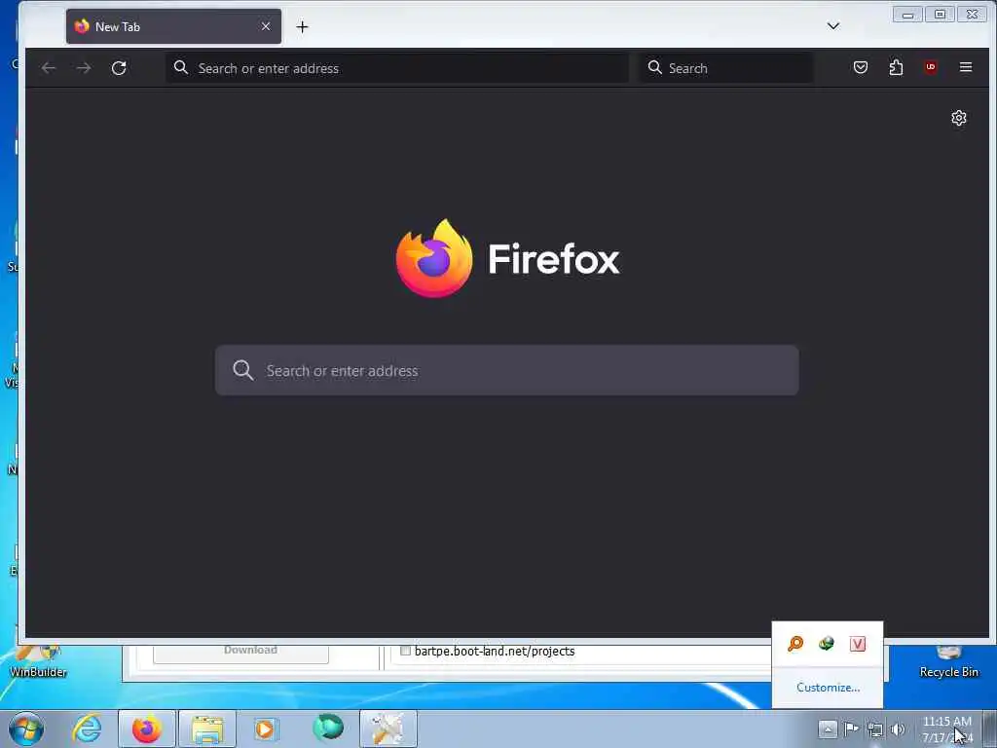Viewport: 997px width, 748px height.
Task: Expand the List all tabs chevron
Action: (x=833, y=26)
